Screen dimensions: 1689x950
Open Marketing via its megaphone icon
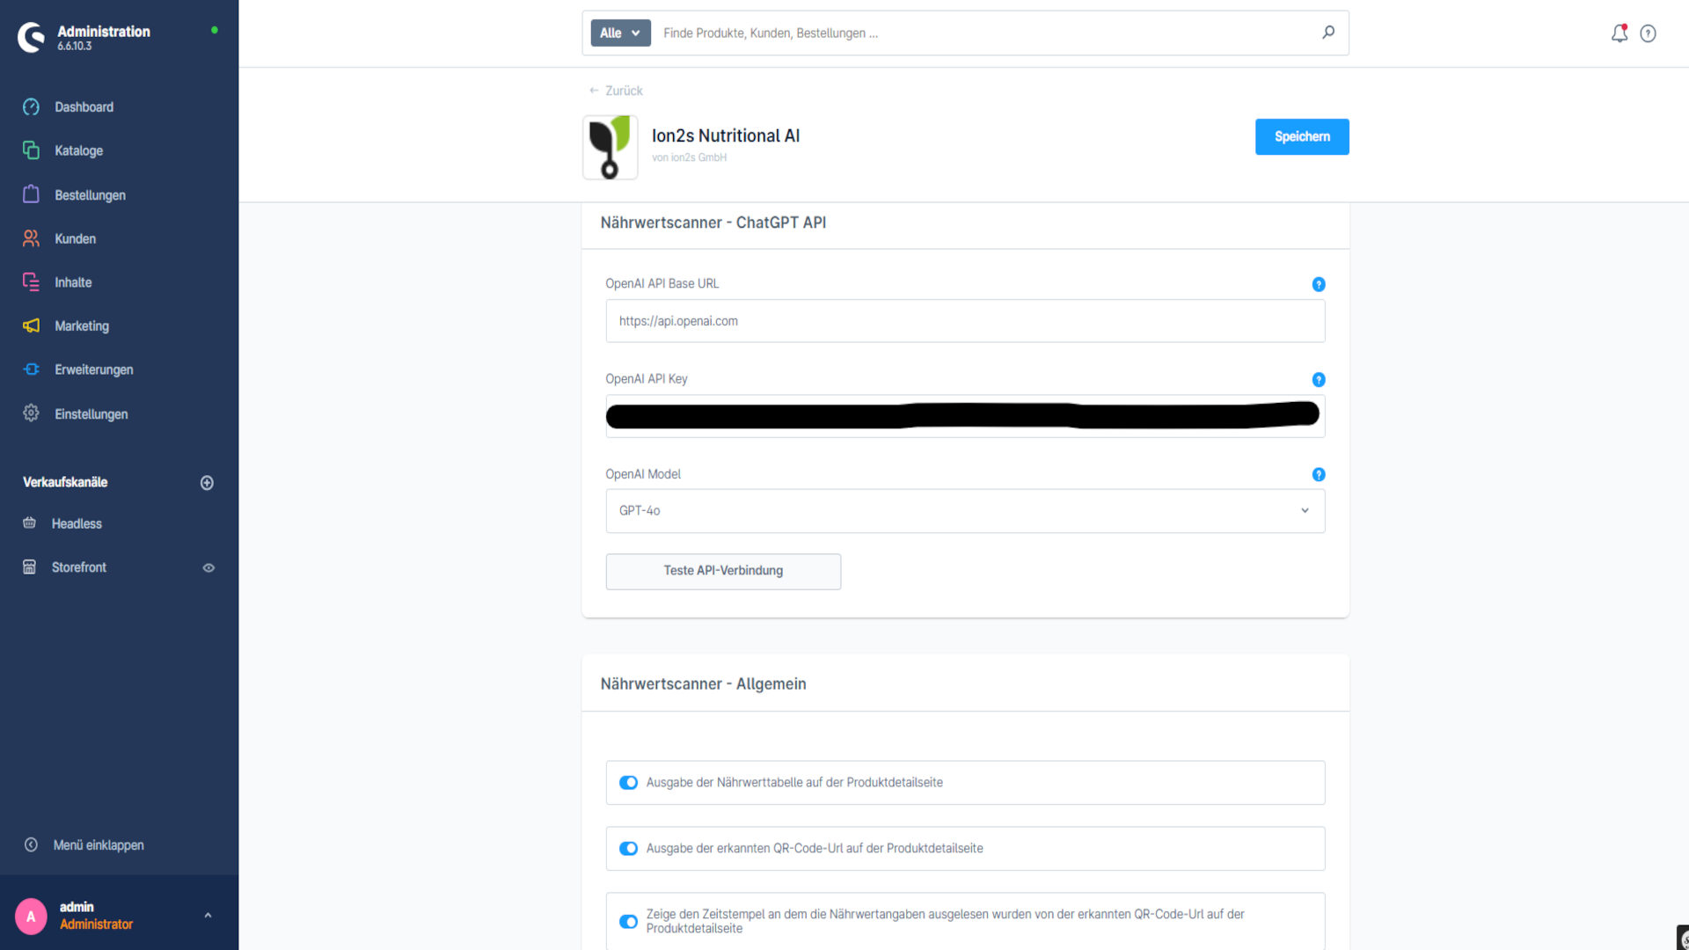point(31,325)
